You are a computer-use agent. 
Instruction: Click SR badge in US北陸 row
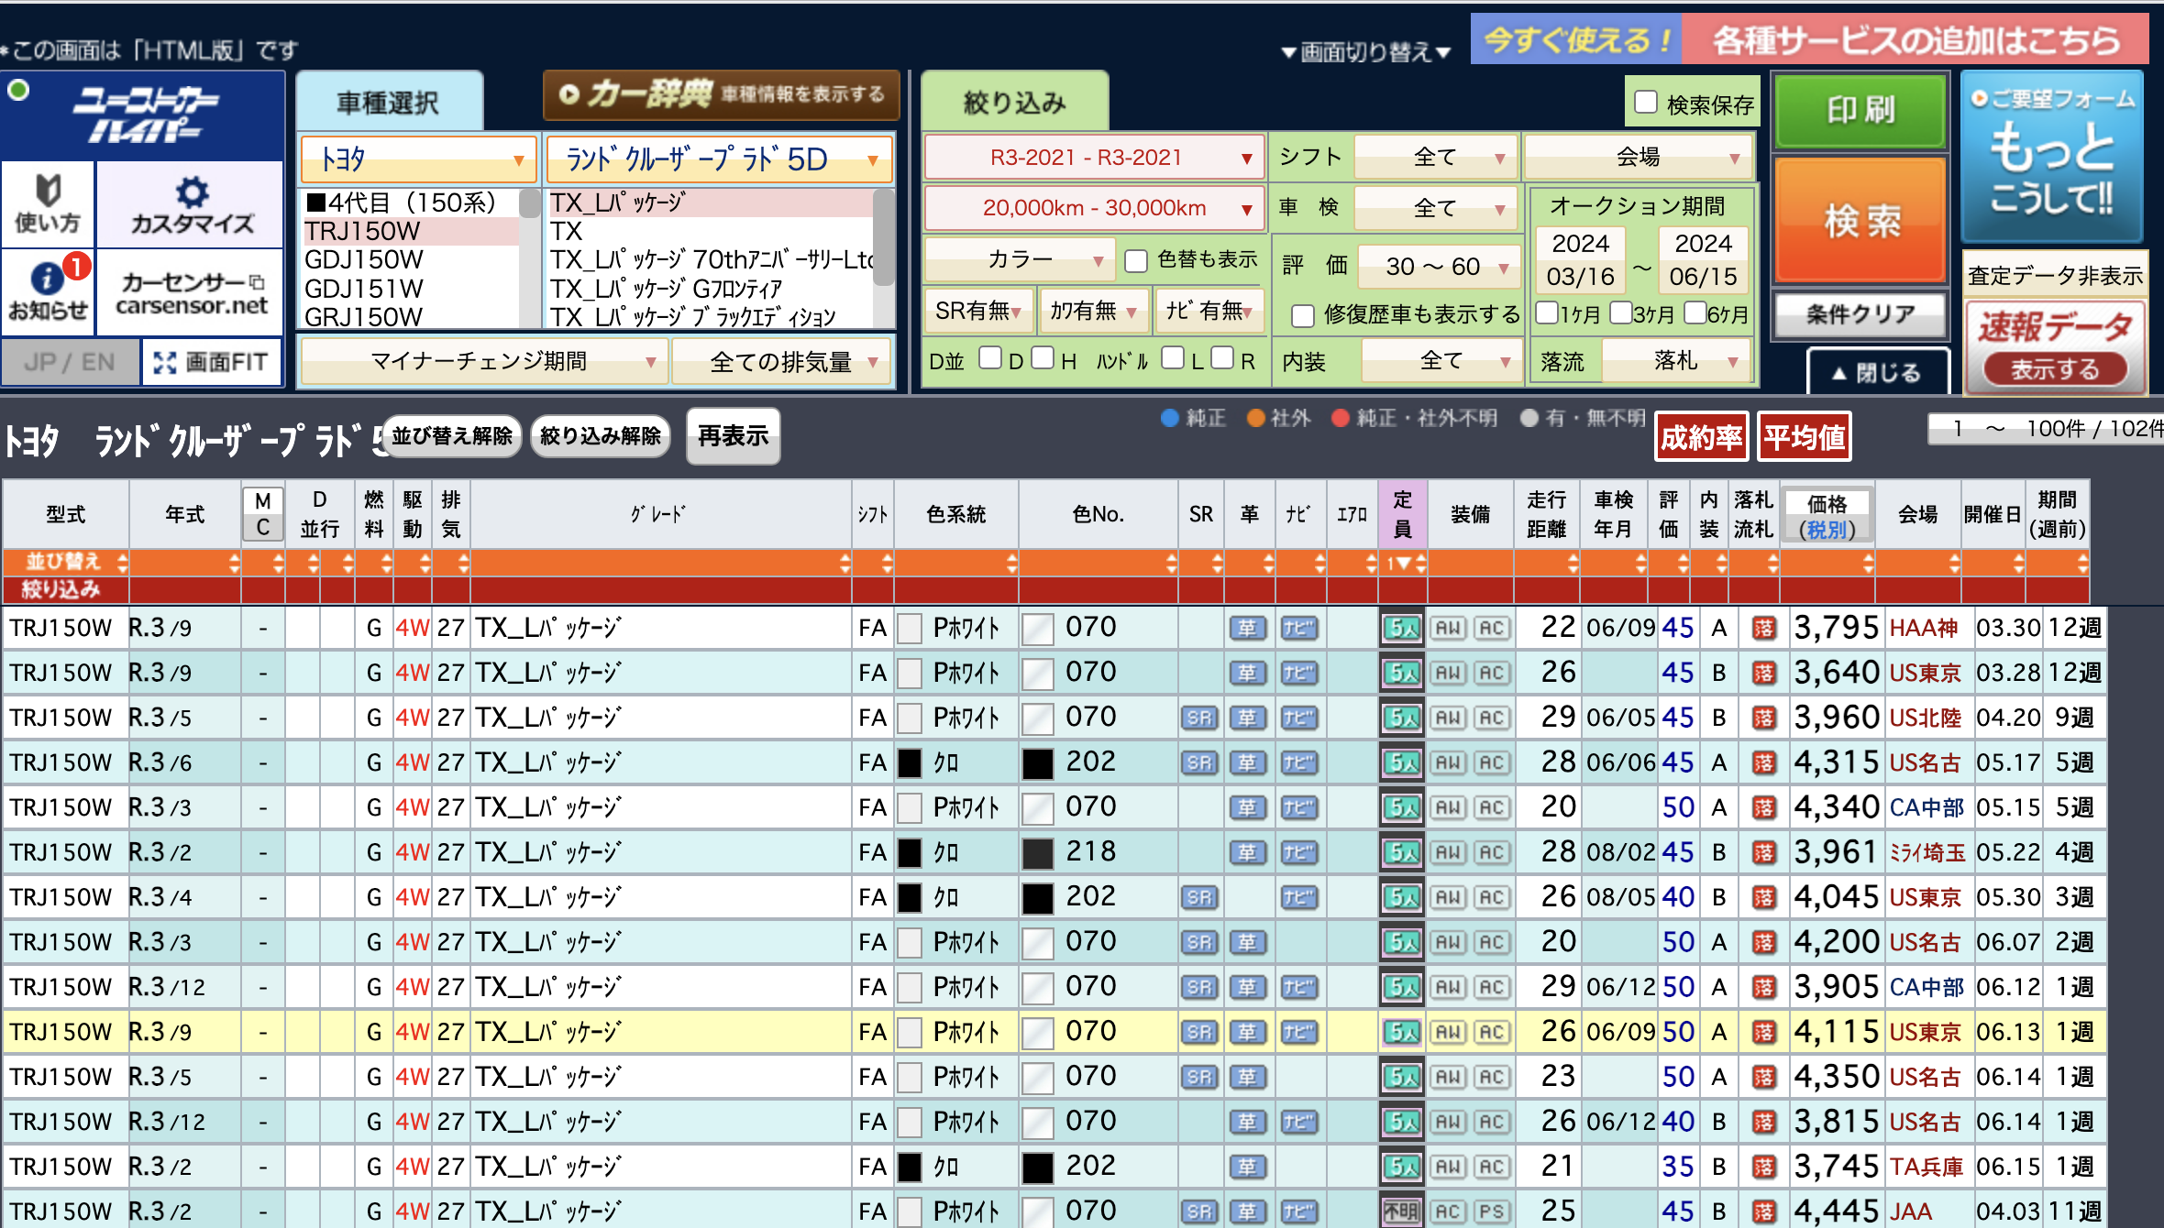tap(1199, 718)
